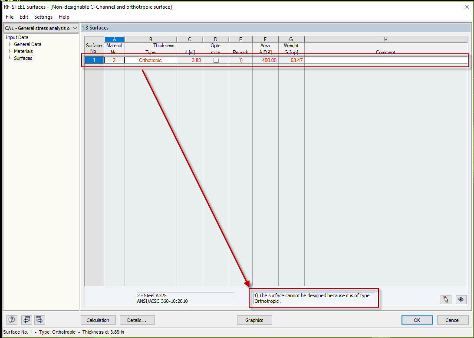Select Surfaces in the tree
The width and height of the screenshot is (474, 338).
click(x=23, y=58)
